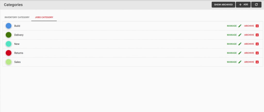This screenshot has width=264, height=112.
Task: Click the blue Build color swatch
Action: tap(9, 26)
